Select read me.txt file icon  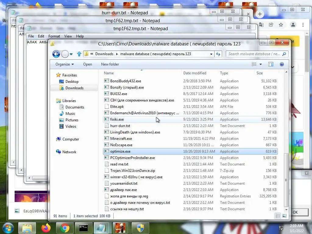pos(107,164)
